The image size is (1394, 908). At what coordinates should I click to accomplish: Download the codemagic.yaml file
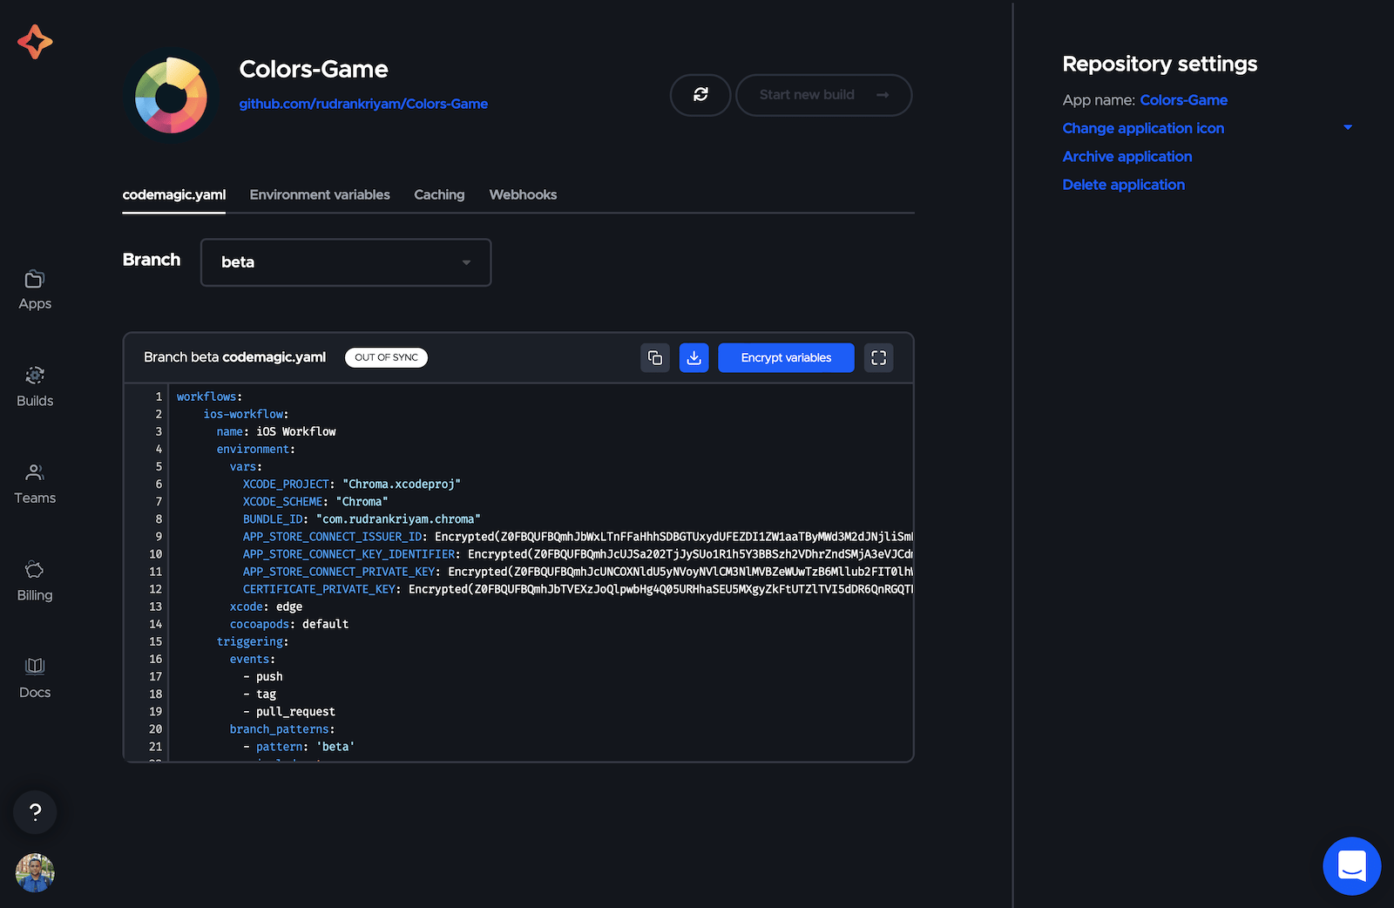pyautogui.click(x=694, y=358)
